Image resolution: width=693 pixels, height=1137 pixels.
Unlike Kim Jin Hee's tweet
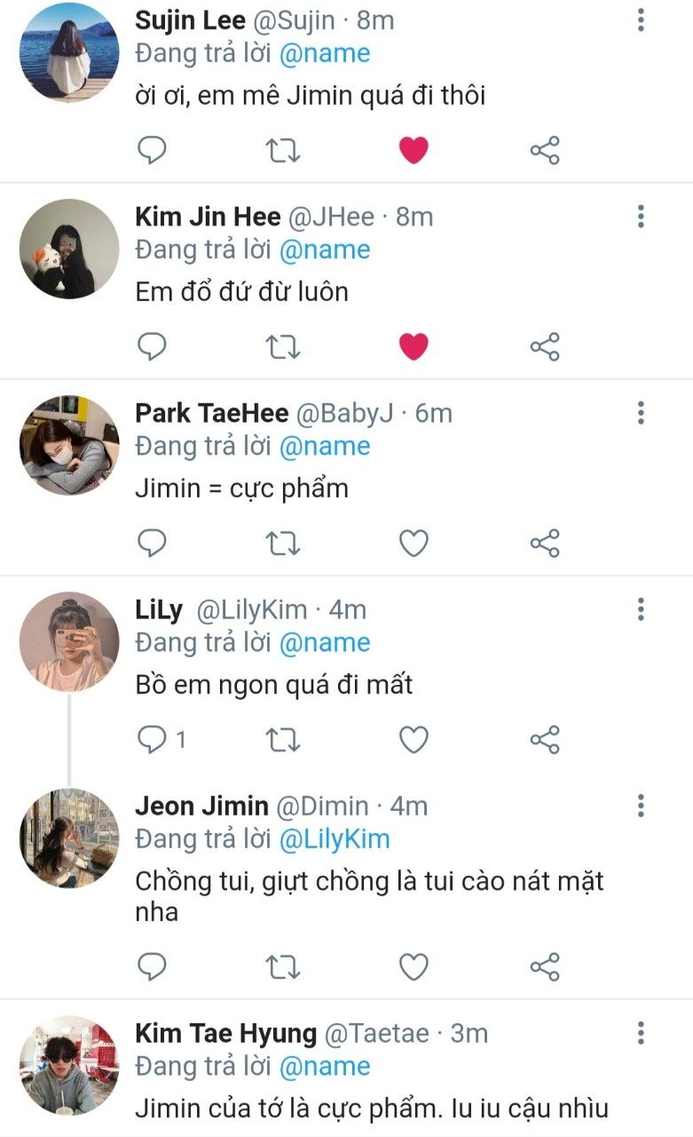click(413, 346)
